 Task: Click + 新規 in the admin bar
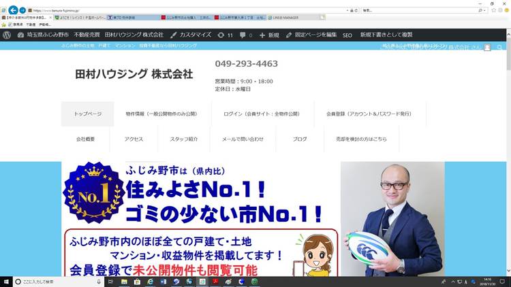tap(269, 35)
